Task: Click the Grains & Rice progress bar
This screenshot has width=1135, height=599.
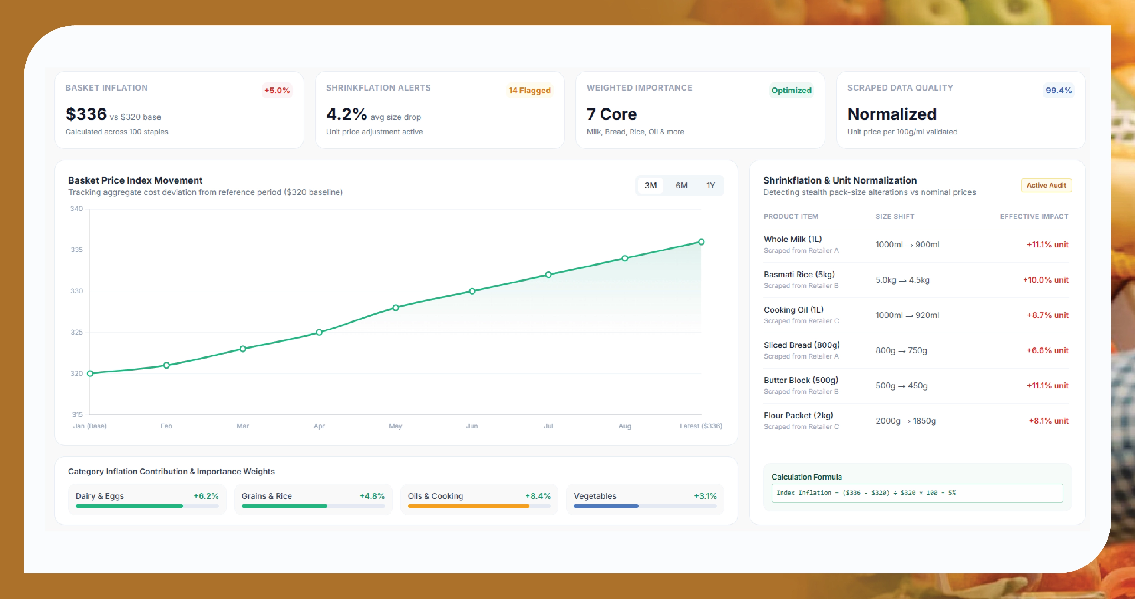Action: pyautogui.click(x=313, y=506)
